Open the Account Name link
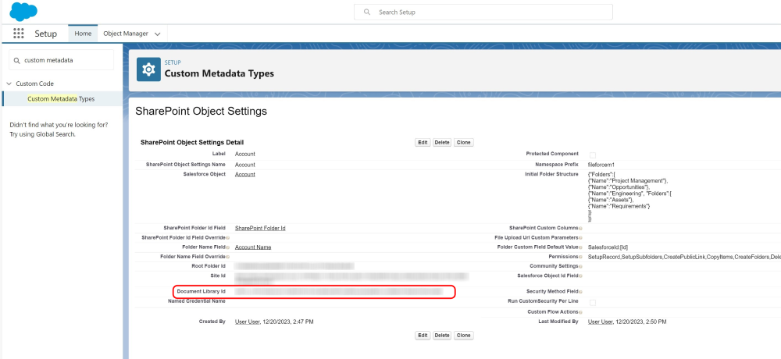Image resolution: width=781 pixels, height=359 pixels. click(x=253, y=247)
